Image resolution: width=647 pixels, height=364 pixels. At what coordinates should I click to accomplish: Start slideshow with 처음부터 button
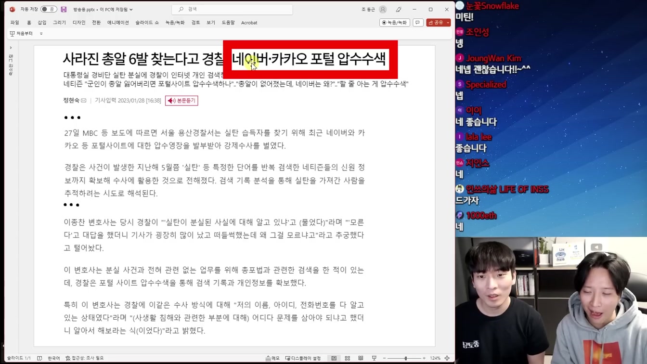click(x=21, y=34)
